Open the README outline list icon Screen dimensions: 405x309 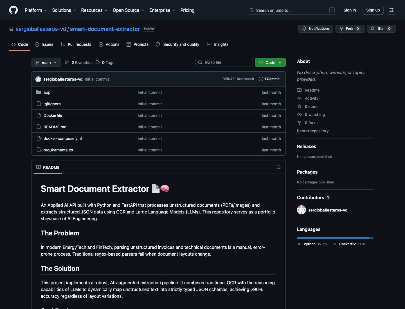coord(278,167)
